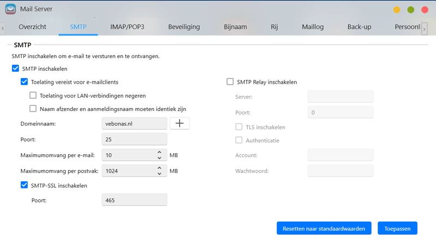436x239 pixels.
Task: Click the Mail Server app icon
Action: tap(10, 9)
